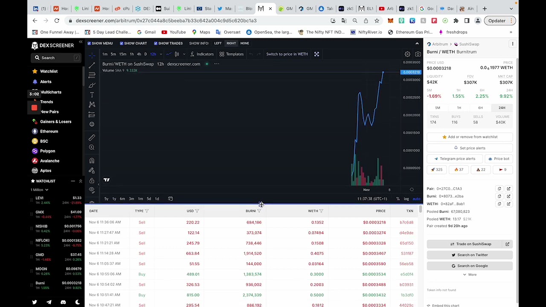Activate the chart zoom-in tool
This screenshot has height=307, width=546.
92,148
